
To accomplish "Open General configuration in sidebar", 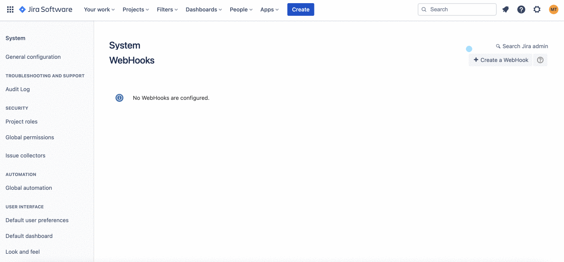I will [x=33, y=57].
